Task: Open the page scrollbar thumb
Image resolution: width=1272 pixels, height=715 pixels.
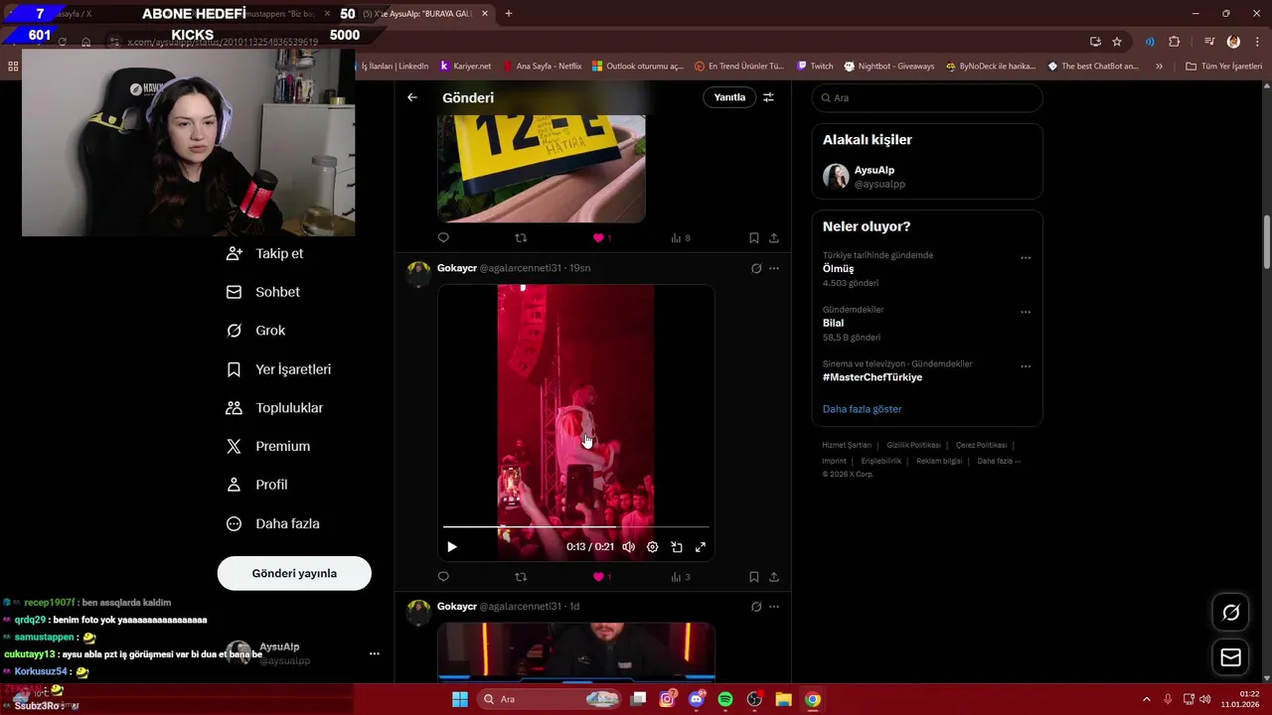Action: pyautogui.click(x=1266, y=241)
